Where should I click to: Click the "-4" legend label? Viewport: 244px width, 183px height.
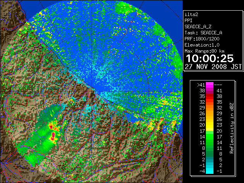[x=202, y=171]
